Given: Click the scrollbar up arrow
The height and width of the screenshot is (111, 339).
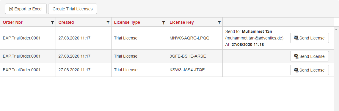Looking at the screenshot, I should [x=336, y=29].
